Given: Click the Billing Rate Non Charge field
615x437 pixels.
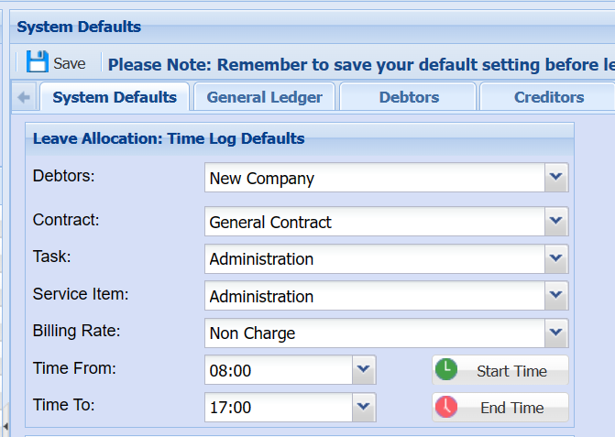Looking at the screenshot, I should [x=374, y=333].
